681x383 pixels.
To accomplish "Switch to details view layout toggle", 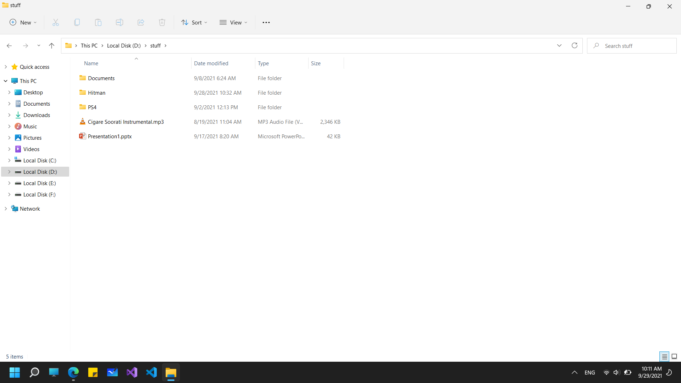I will coord(664,356).
